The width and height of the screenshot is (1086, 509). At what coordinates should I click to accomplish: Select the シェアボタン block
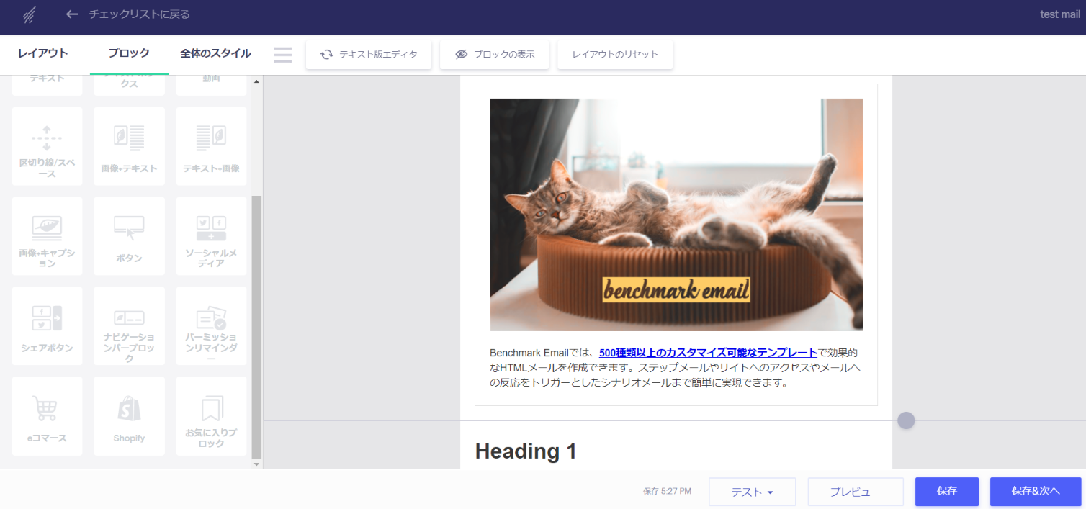point(47,325)
